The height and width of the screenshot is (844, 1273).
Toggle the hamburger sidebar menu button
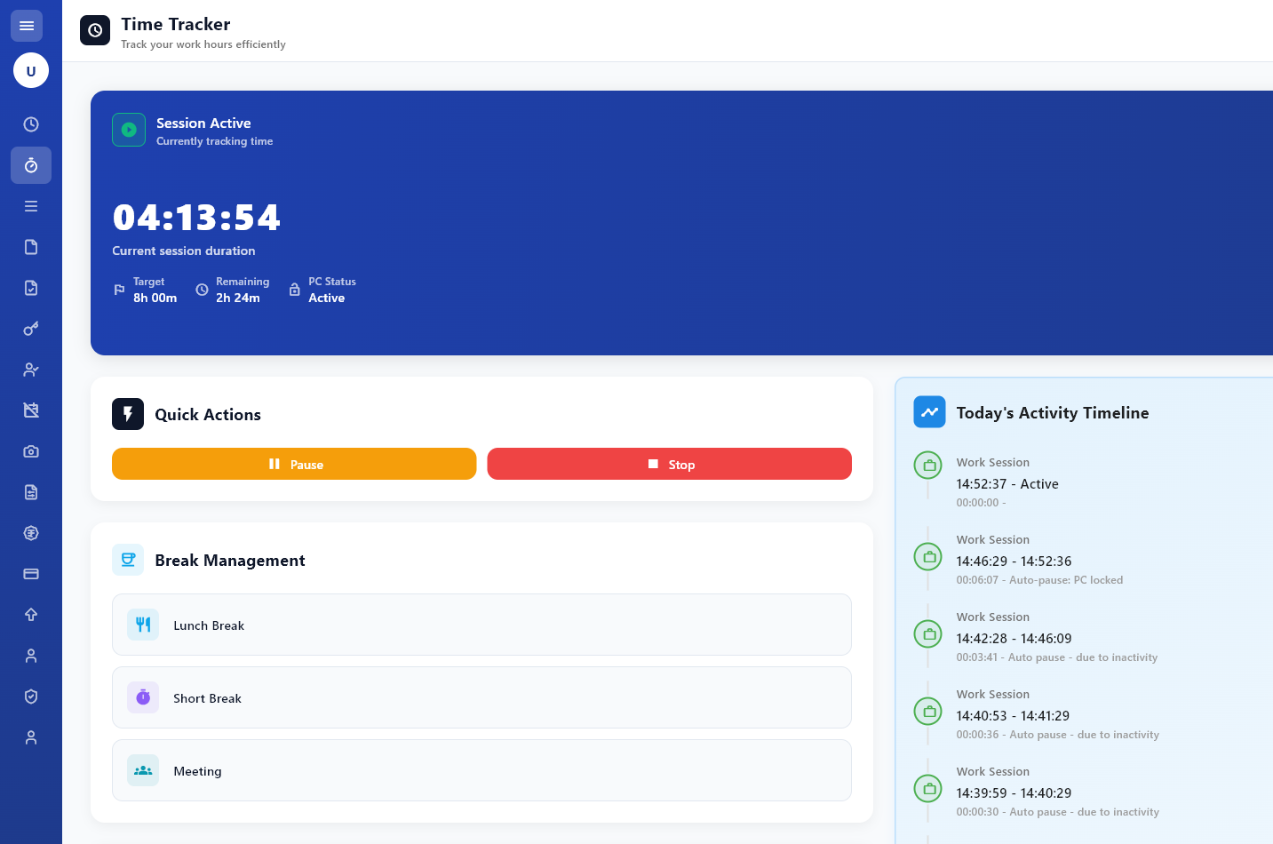click(x=27, y=26)
